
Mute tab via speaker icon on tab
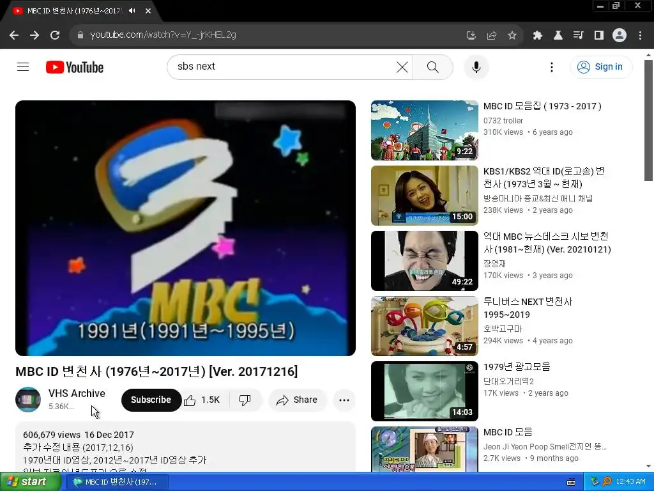132,11
